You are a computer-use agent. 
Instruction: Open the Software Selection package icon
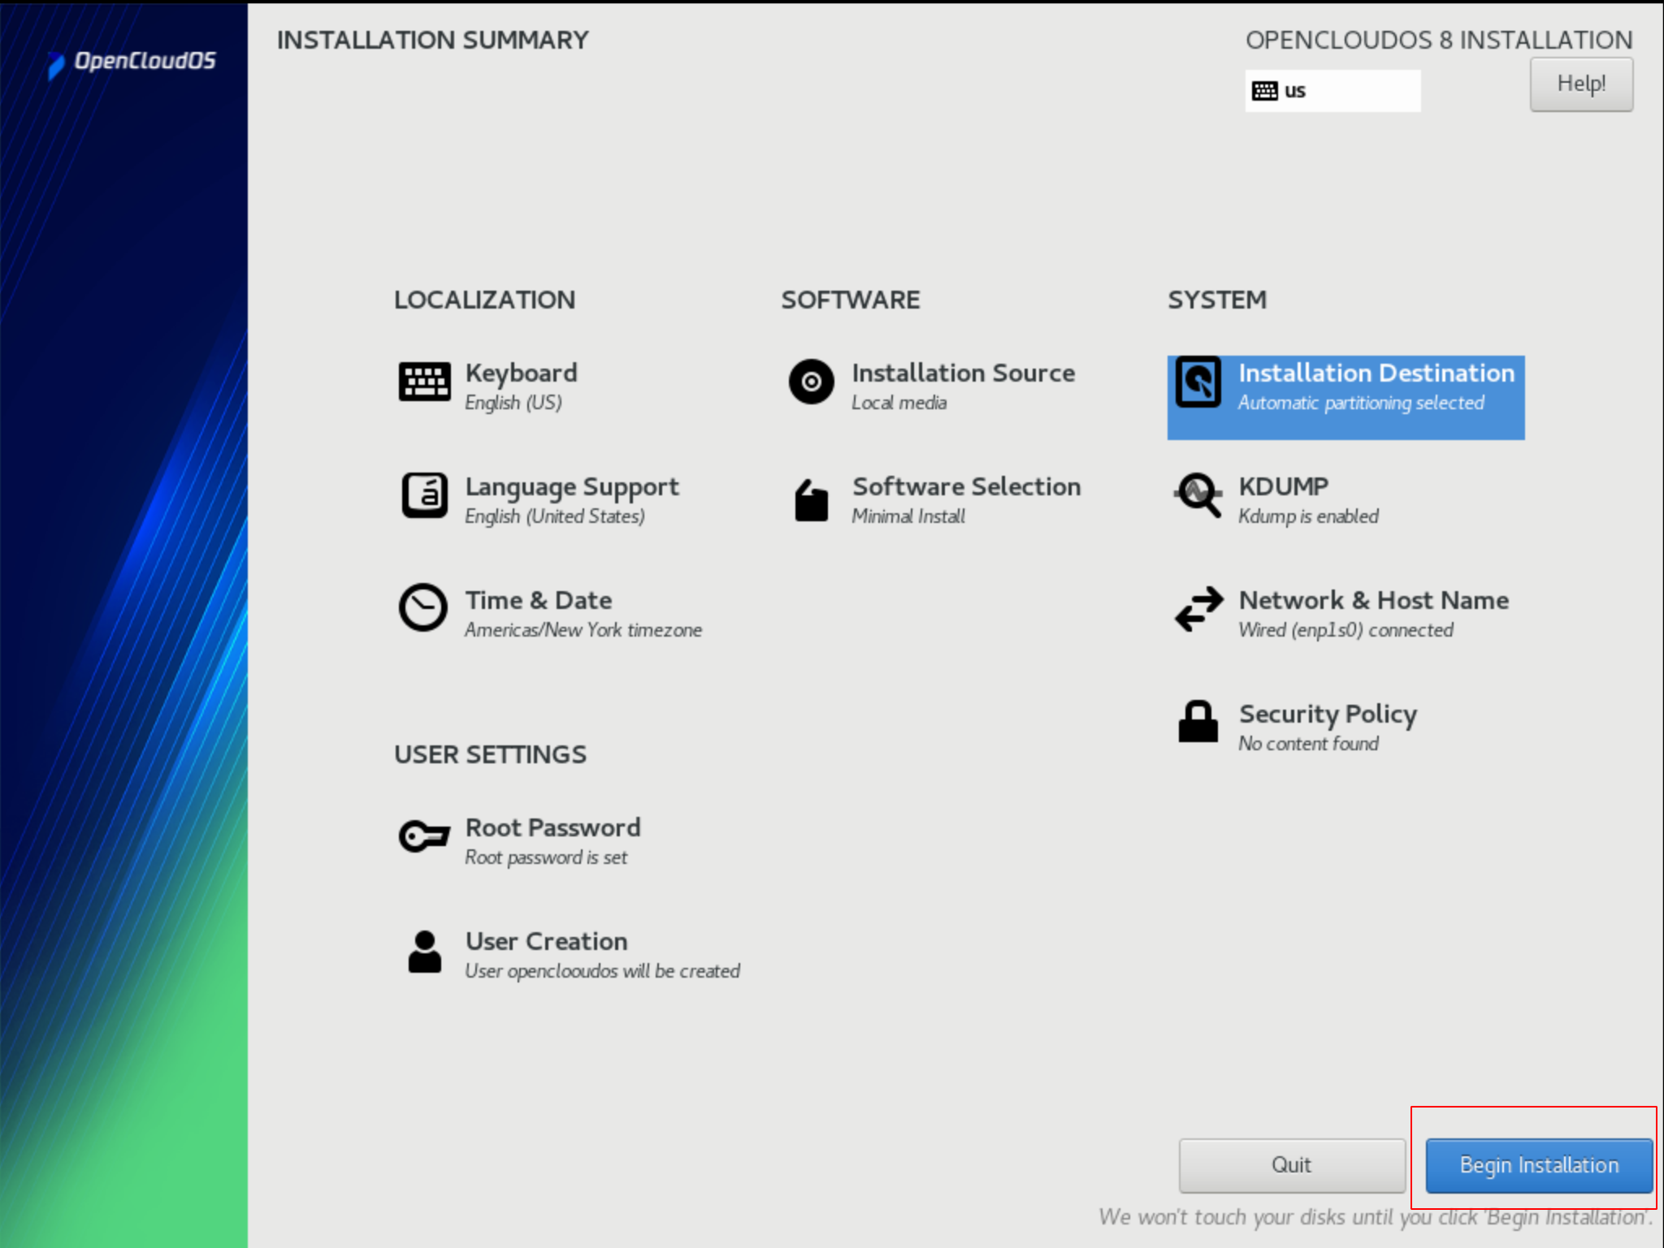811,499
